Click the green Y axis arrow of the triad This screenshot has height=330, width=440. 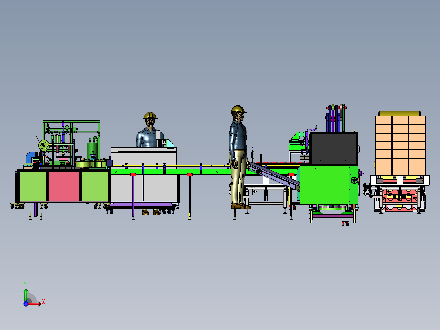(26, 295)
